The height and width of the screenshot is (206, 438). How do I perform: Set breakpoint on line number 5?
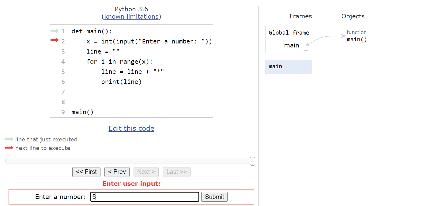[x=63, y=72]
